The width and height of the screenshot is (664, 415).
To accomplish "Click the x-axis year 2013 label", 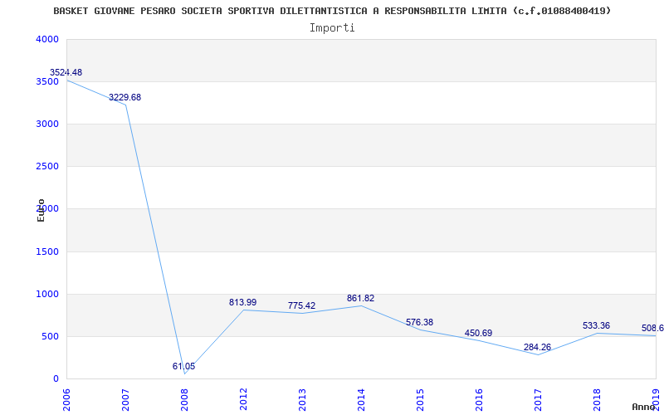I will (302, 400).
